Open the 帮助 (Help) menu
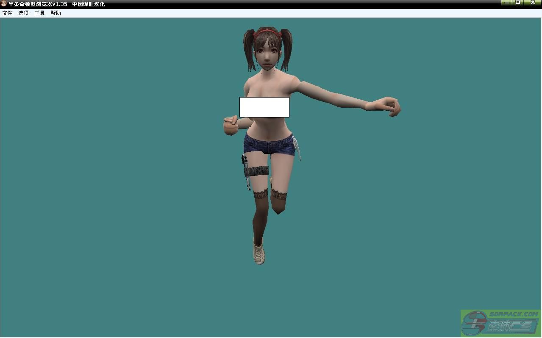Image resolution: width=542 pixels, height=338 pixels. click(x=56, y=13)
